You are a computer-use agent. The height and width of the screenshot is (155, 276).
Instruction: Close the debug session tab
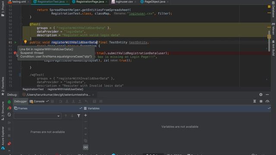click(93, 95)
